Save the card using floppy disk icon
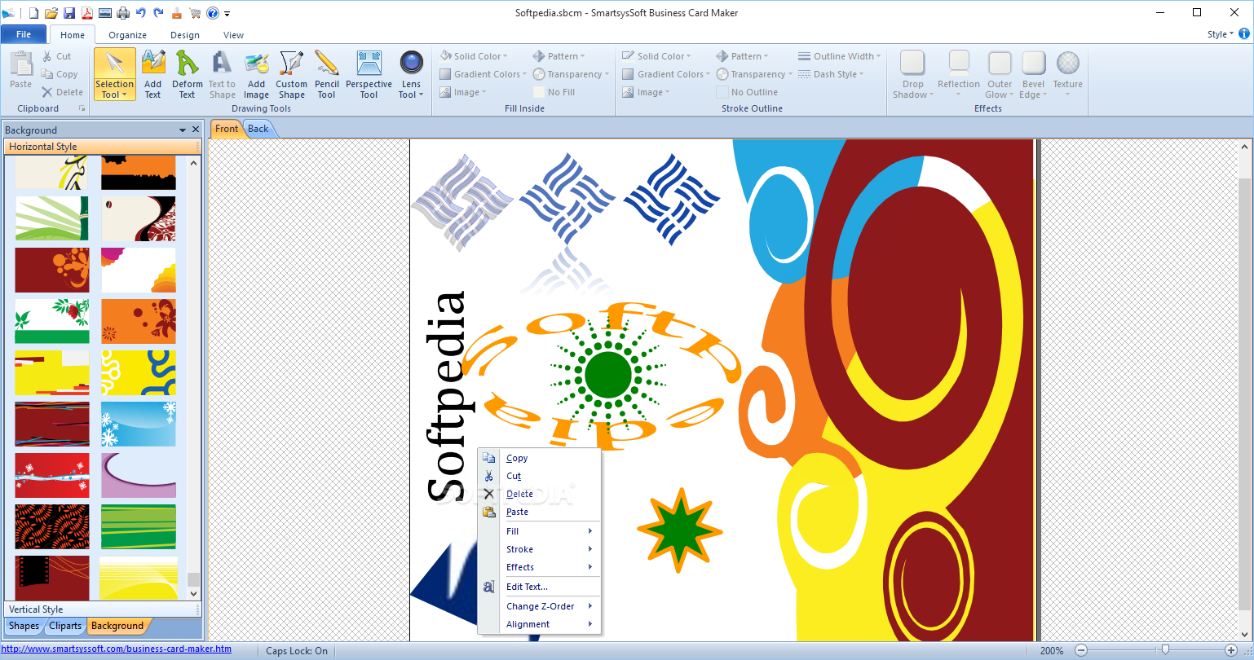This screenshot has height=660, width=1254. (x=69, y=13)
